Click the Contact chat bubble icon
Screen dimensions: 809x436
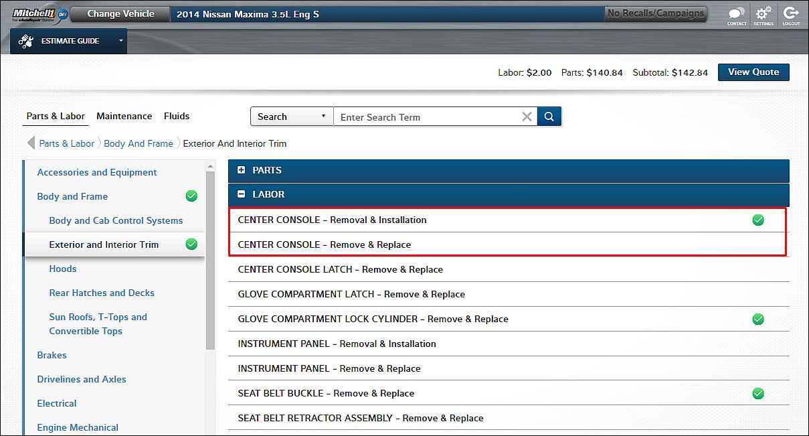tap(736, 14)
